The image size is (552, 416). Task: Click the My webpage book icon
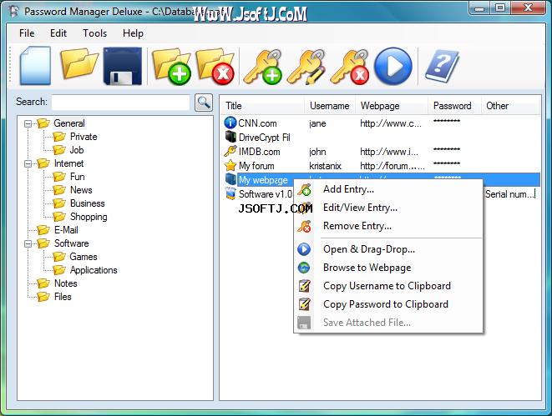230,179
